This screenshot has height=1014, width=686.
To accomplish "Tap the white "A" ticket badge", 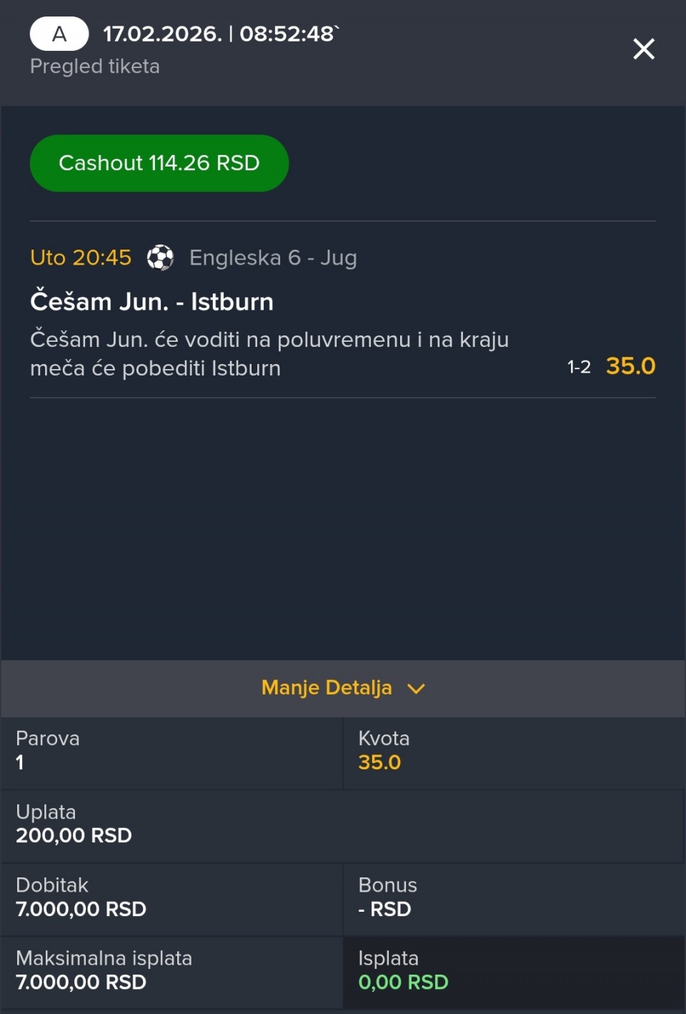I will 59,34.
